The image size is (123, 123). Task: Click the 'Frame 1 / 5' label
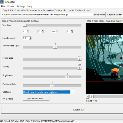(x=92, y=101)
